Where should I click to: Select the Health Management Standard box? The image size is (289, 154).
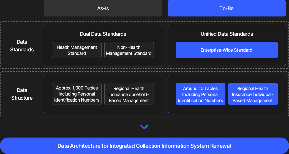click(77, 50)
